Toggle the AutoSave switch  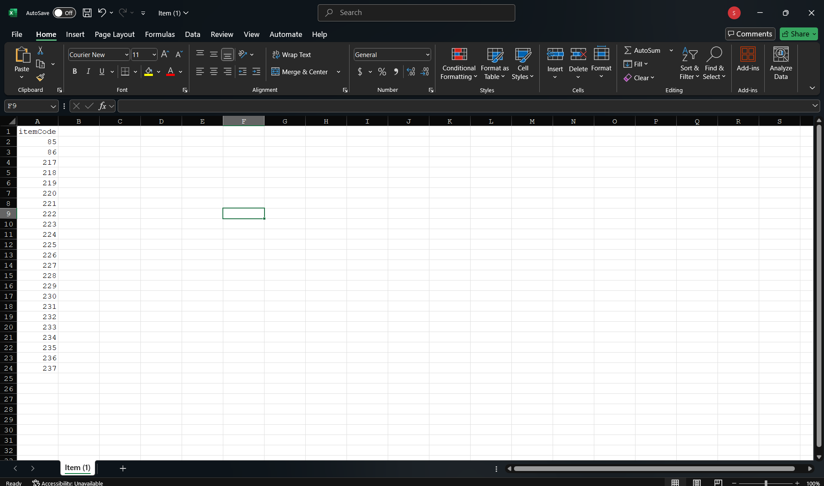click(64, 13)
